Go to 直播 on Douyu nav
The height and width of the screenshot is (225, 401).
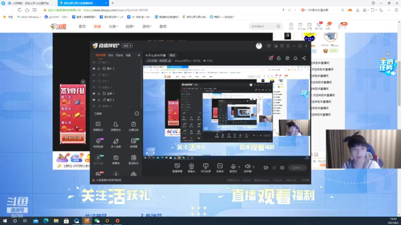[x=97, y=26]
